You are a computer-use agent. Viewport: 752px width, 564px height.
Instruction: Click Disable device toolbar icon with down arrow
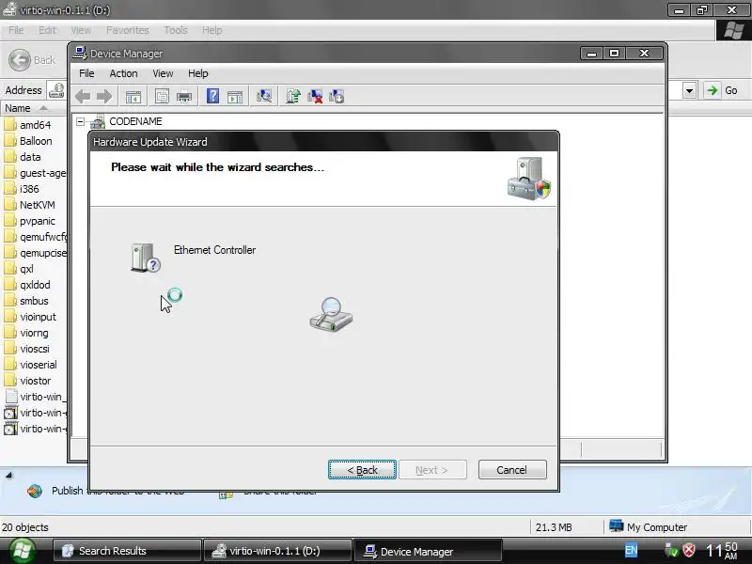coord(337,97)
